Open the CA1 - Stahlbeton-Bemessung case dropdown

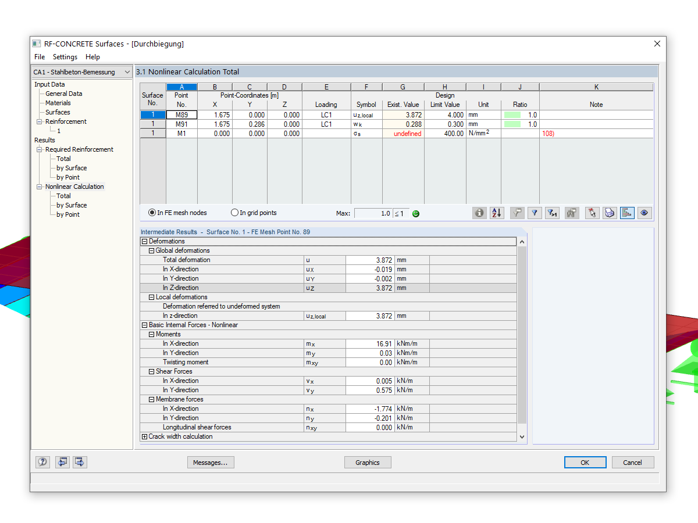point(82,72)
